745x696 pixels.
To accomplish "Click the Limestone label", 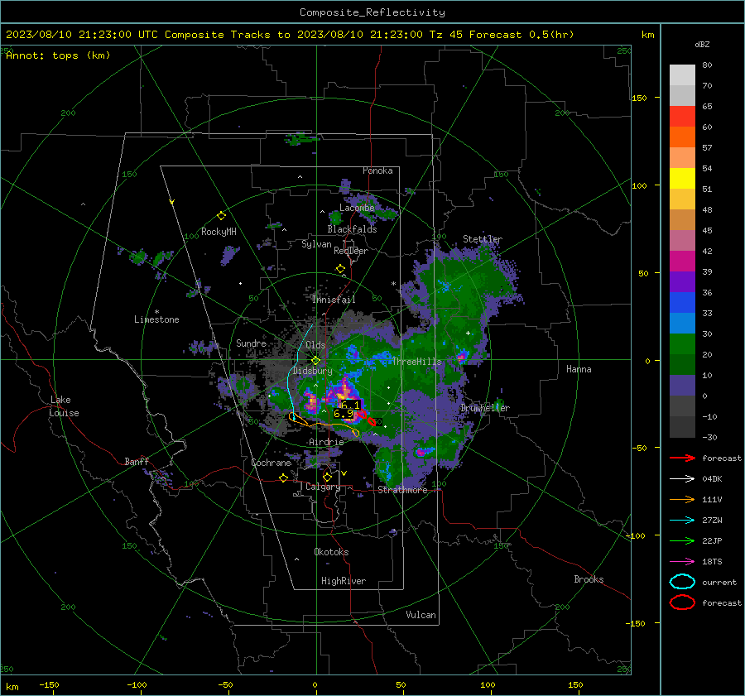I will click(x=156, y=319).
